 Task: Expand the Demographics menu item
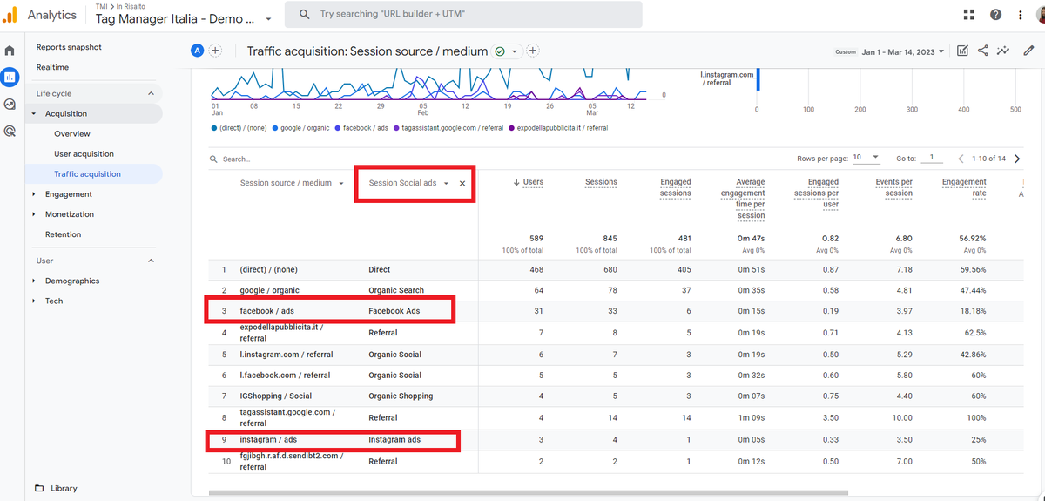(x=34, y=281)
